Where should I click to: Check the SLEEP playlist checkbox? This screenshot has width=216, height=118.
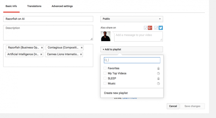[x=105, y=78]
